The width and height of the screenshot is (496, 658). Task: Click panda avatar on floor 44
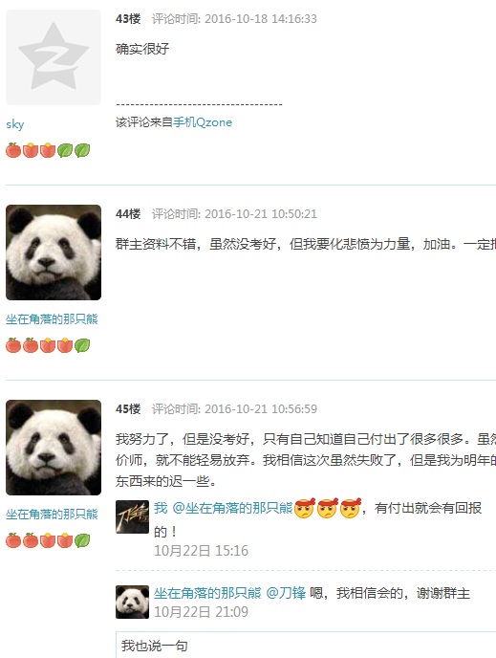coord(54,252)
